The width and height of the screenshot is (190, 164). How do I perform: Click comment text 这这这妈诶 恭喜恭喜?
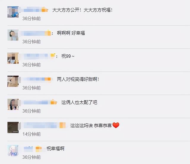(x=91, y=125)
